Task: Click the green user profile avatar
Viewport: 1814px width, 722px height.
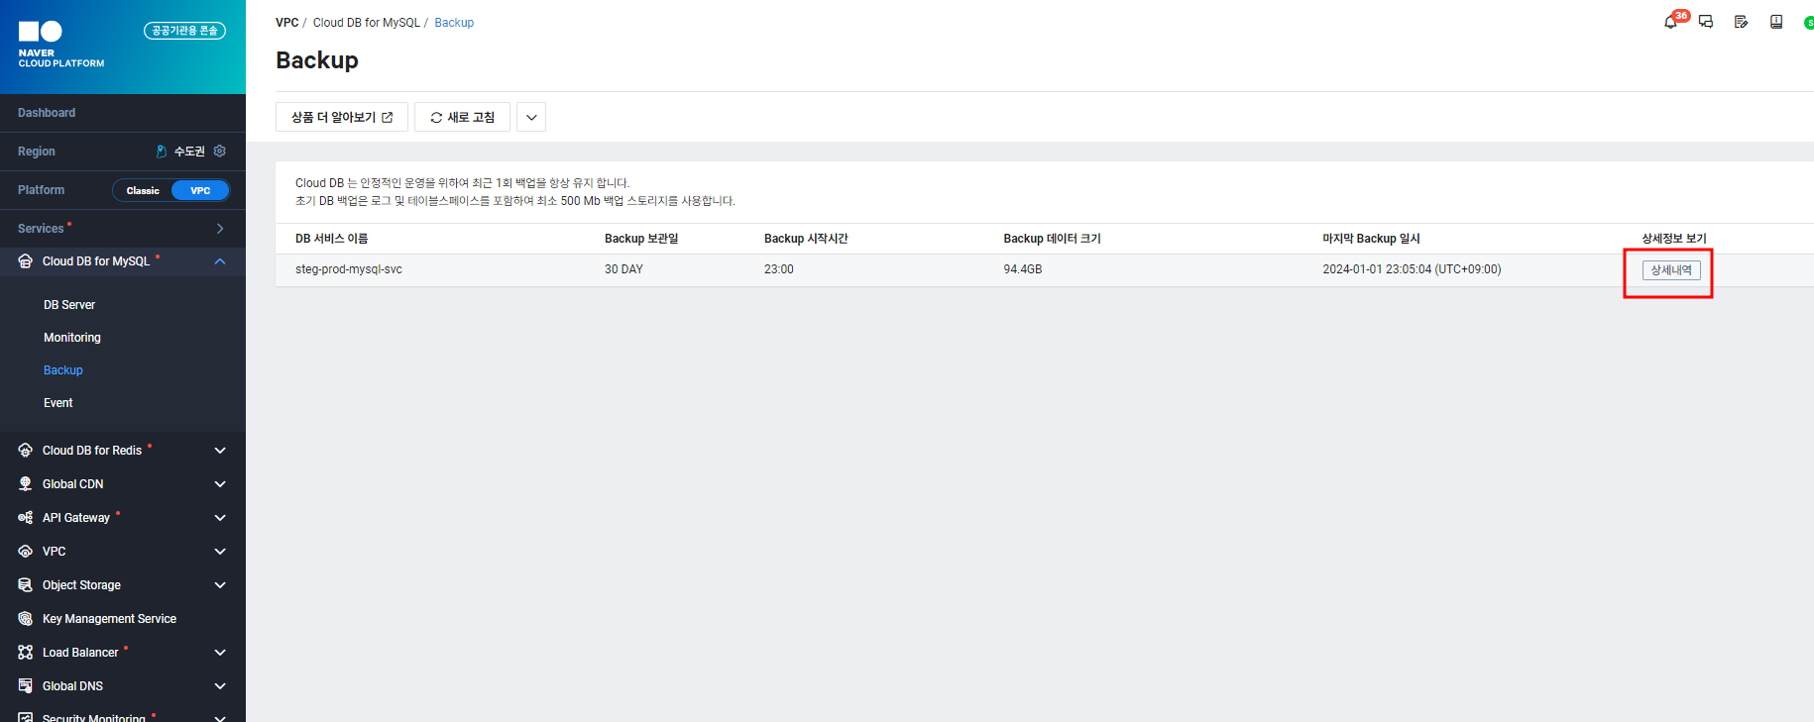Action: tap(1808, 23)
